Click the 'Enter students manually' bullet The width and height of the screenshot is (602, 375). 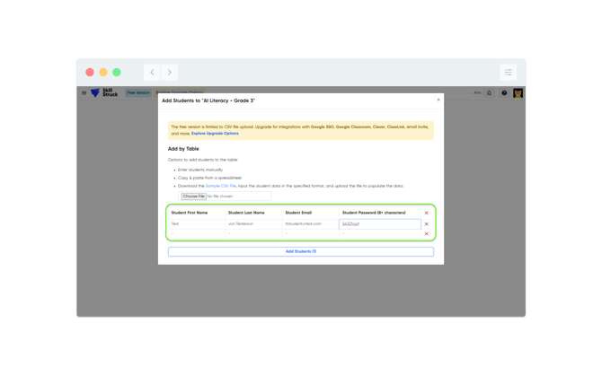coord(200,170)
